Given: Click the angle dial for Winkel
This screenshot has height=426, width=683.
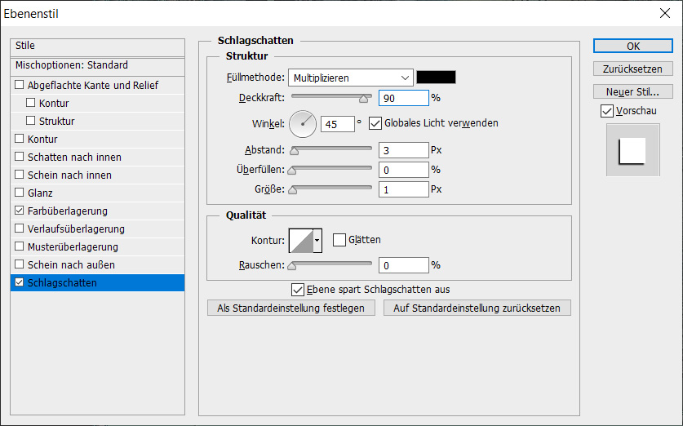Looking at the screenshot, I should (303, 124).
